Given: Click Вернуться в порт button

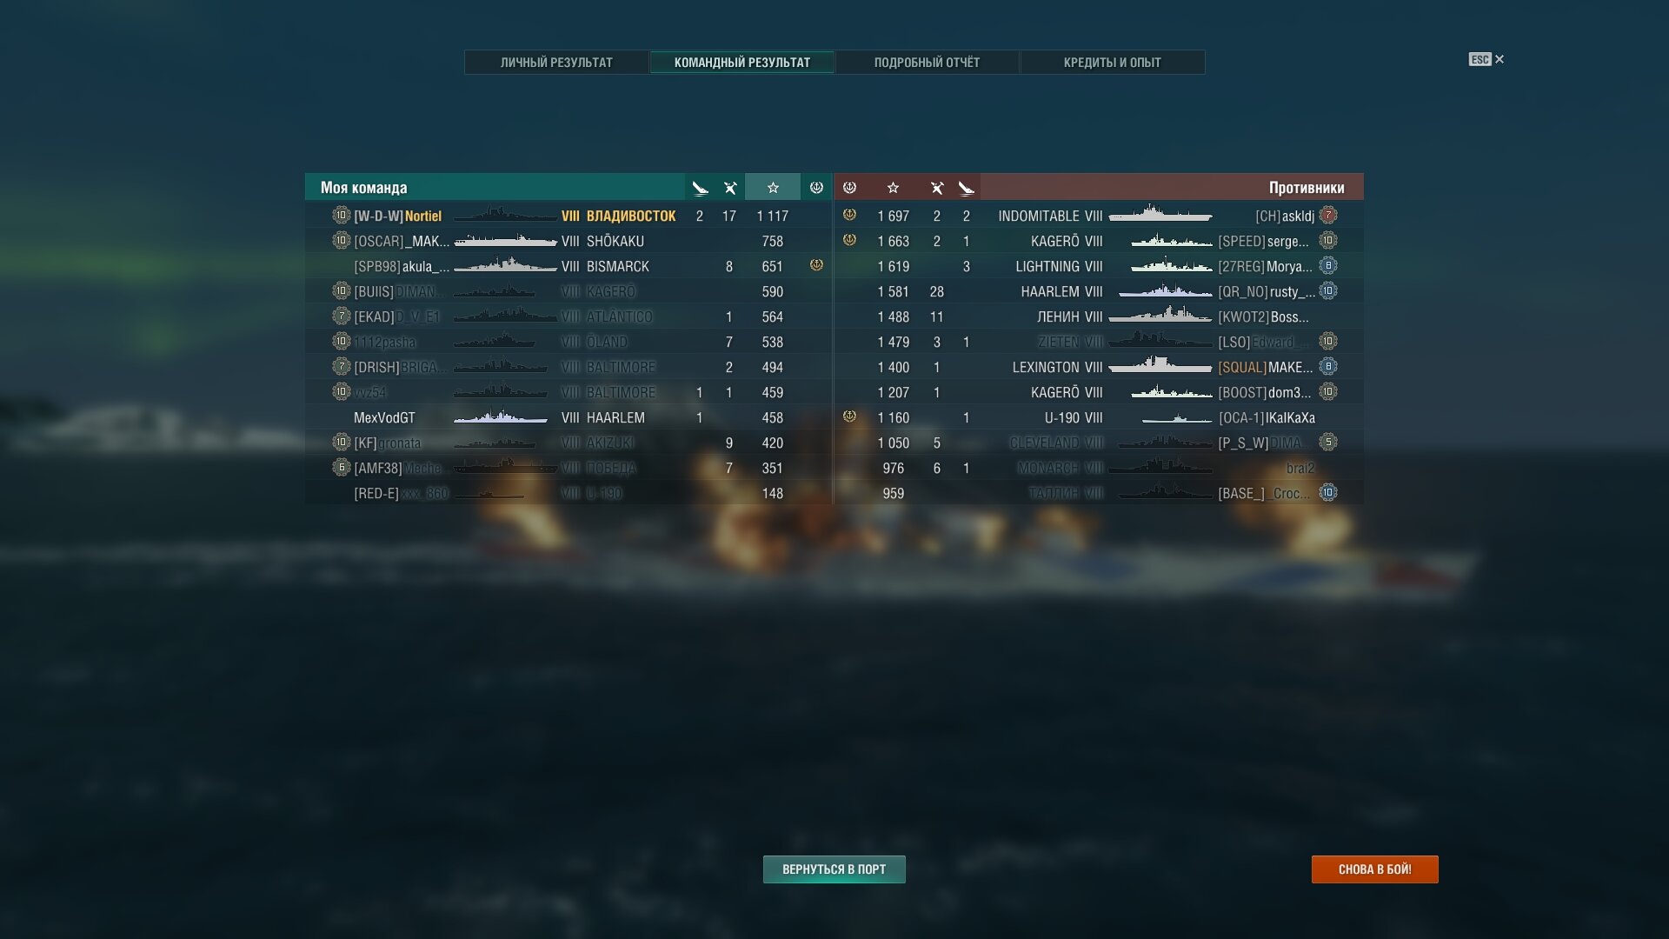Looking at the screenshot, I should pyautogui.click(x=834, y=869).
